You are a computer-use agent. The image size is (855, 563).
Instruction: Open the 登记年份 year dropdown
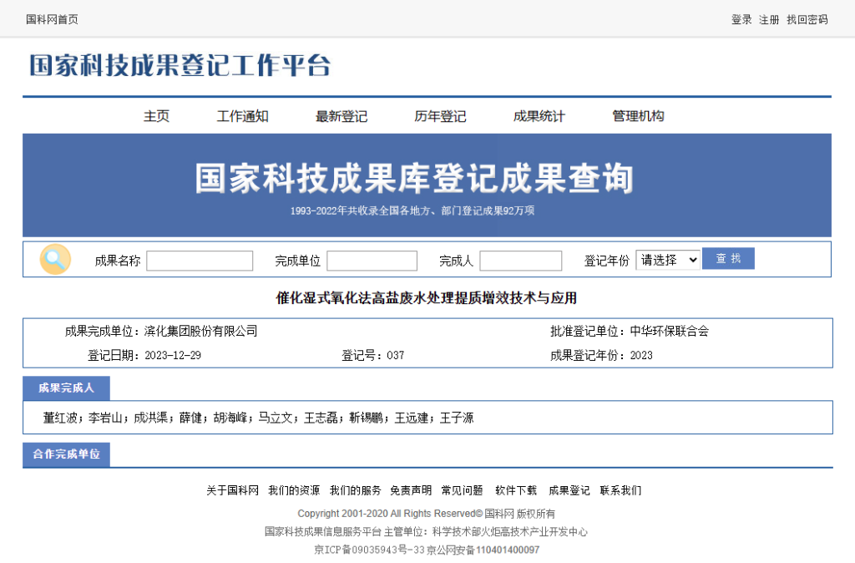coord(668,260)
